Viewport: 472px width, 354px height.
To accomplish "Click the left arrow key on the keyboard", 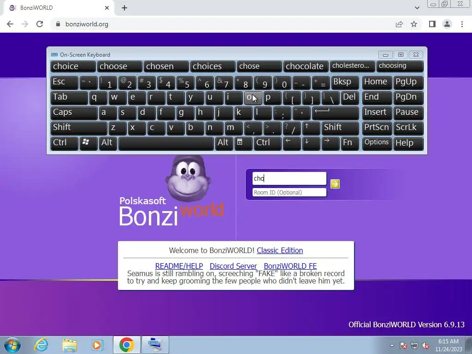I will coord(292,144).
